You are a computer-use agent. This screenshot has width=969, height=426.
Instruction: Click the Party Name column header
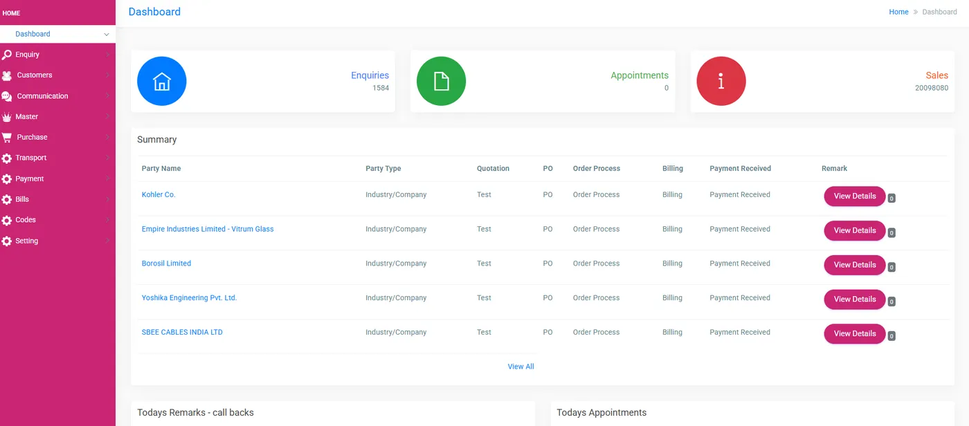161,169
